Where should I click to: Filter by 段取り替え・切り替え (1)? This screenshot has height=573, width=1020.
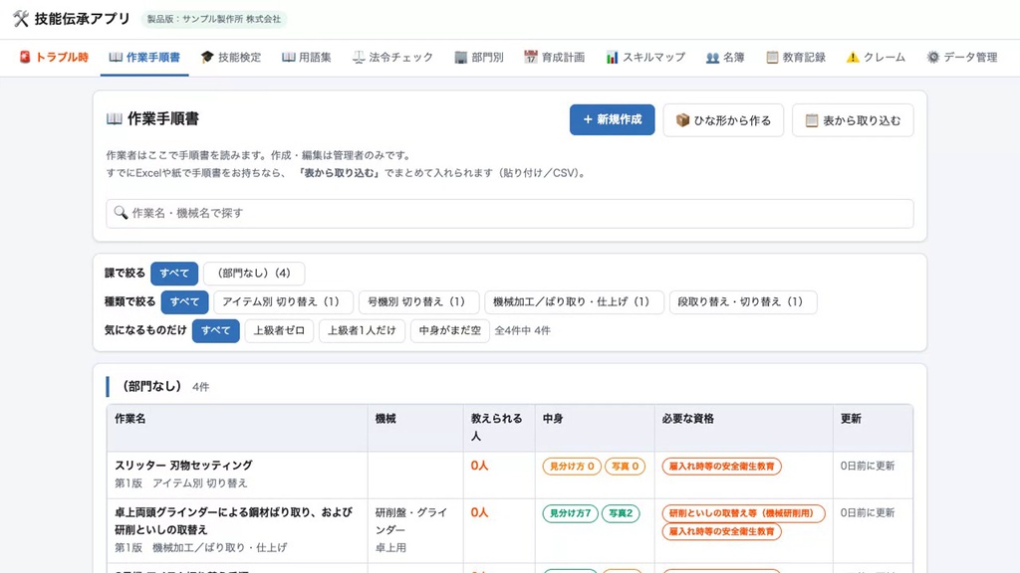(743, 302)
